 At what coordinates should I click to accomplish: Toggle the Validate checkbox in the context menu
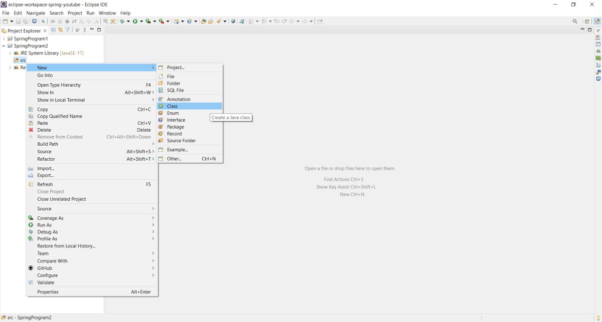[x=31, y=282]
